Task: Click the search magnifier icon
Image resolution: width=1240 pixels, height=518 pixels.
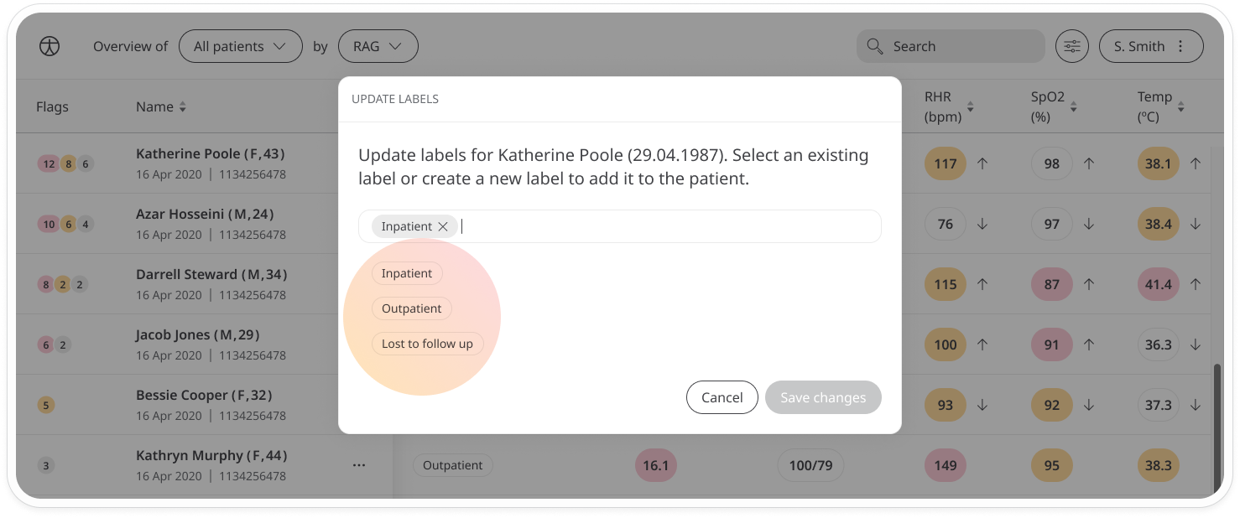Action: click(875, 46)
